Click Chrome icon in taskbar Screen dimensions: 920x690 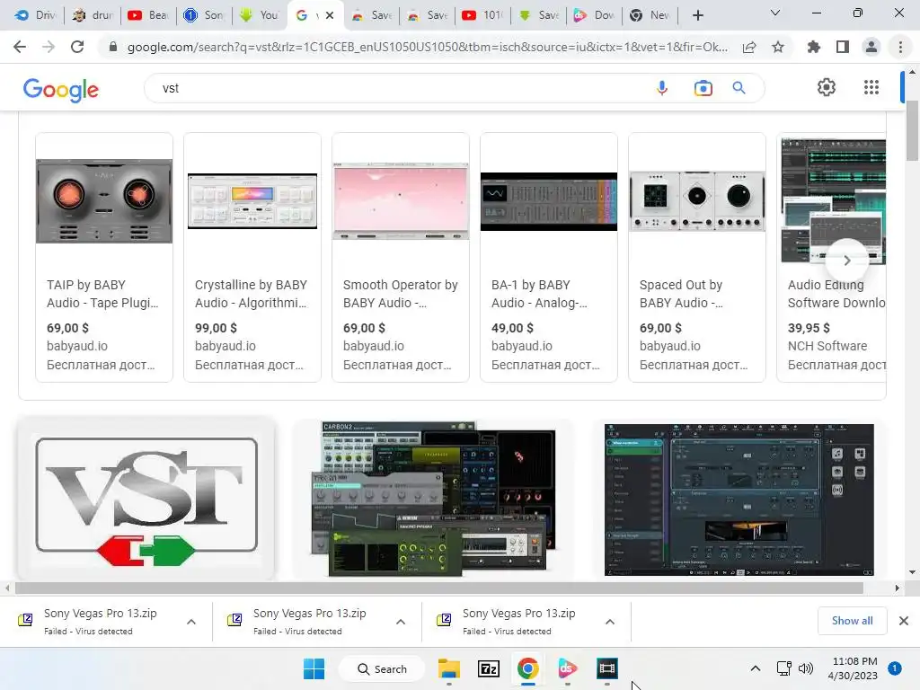click(528, 668)
